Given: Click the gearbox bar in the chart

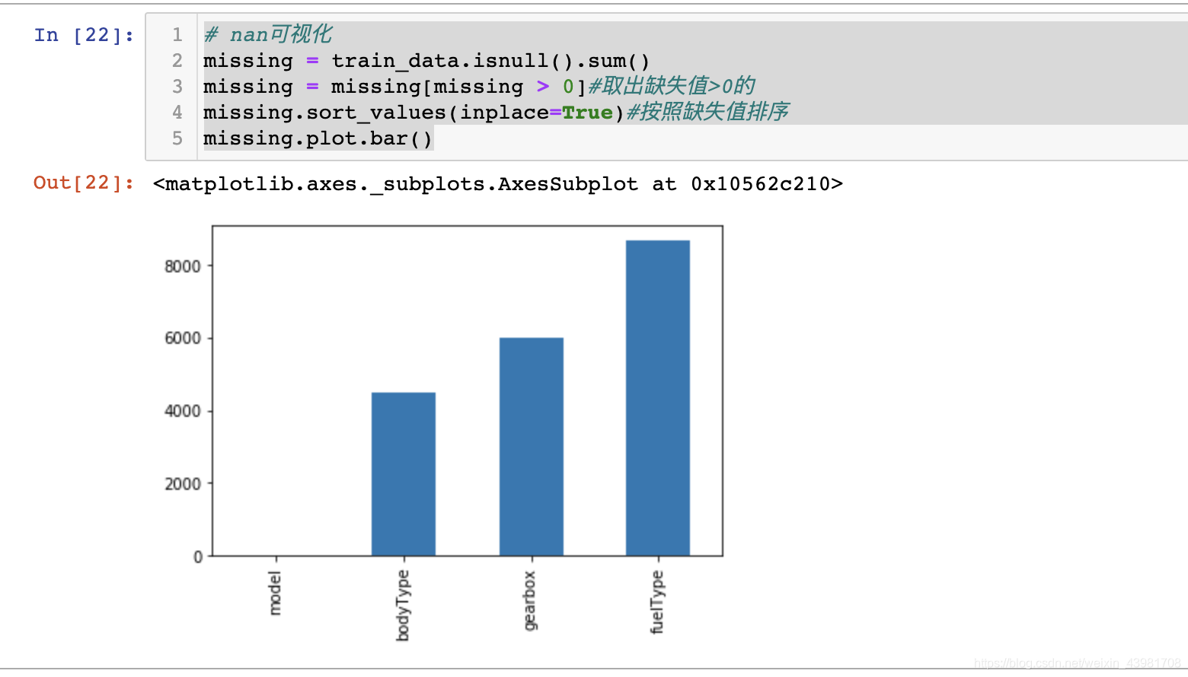Looking at the screenshot, I should pos(532,447).
